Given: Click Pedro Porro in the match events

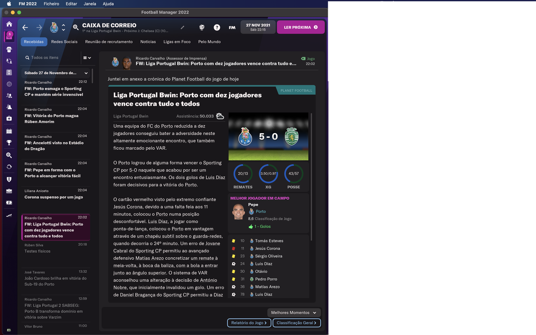Looking at the screenshot, I should [x=266, y=279].
